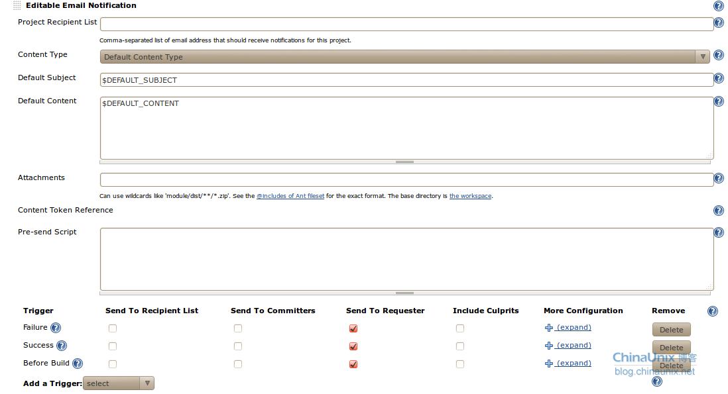Viewport: 728px width, 394px height.
Task: Open the Includes of Ant fileset link
Action: (x=290, y=197)
